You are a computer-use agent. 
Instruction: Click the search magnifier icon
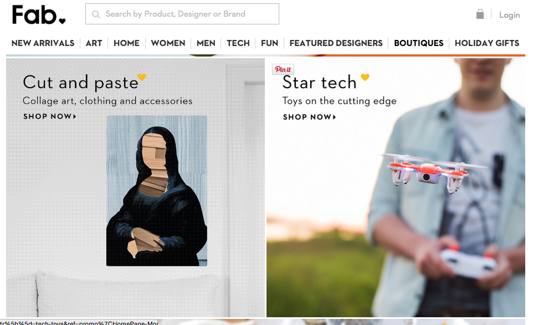point(96,14)
